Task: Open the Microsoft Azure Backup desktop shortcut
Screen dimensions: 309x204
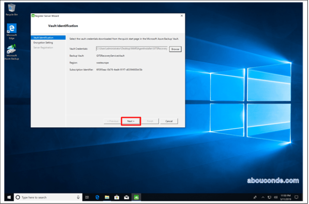Action: tap(12, 51)
